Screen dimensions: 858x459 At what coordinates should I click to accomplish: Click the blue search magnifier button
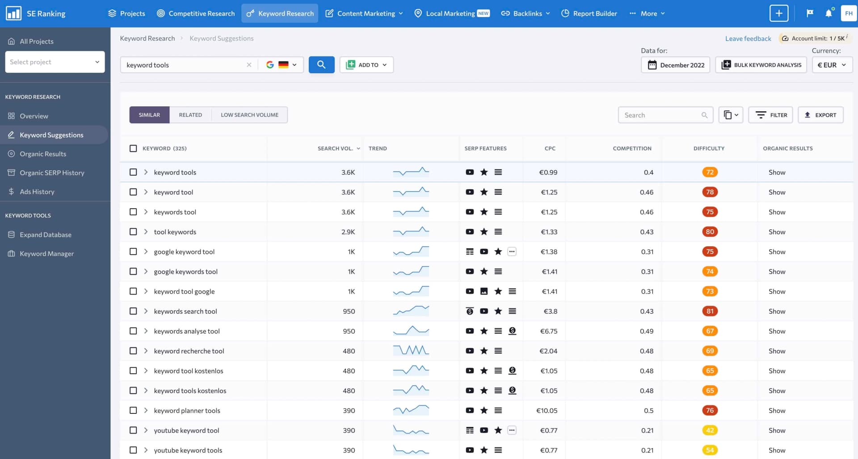point(321,65)
